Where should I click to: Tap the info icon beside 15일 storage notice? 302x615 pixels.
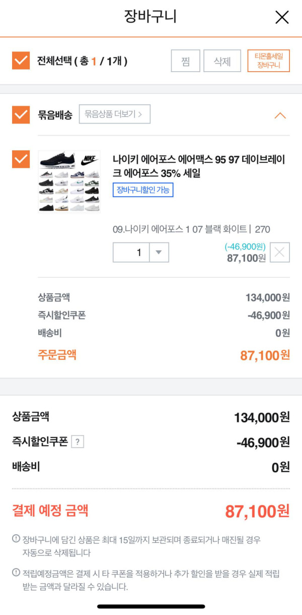(x=16, y=539)
